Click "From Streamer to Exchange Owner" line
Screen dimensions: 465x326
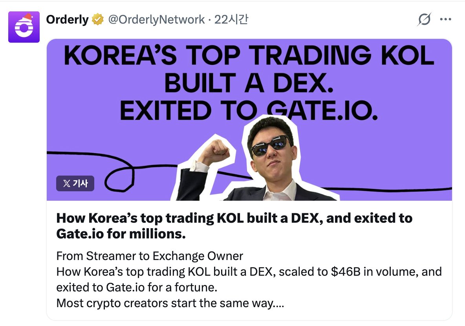[150, 256]
